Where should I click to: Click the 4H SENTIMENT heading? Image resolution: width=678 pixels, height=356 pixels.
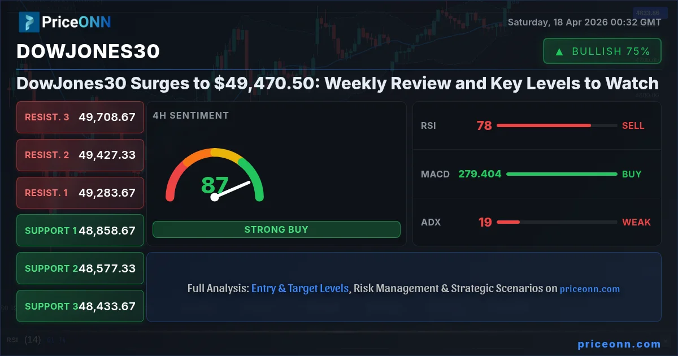pyautogui.click(x=190, y=115)
